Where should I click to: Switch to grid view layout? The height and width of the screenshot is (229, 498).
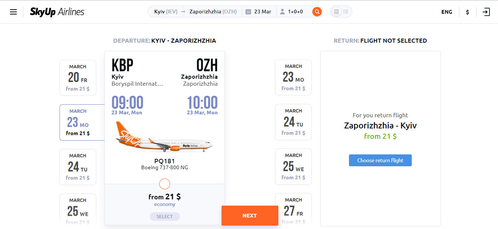[x=337, y=12]
